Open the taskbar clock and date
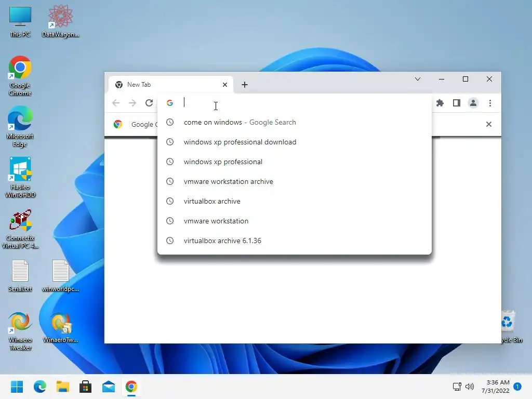The width and height of the screenshot is (532, 399). [x=495, y=387]
